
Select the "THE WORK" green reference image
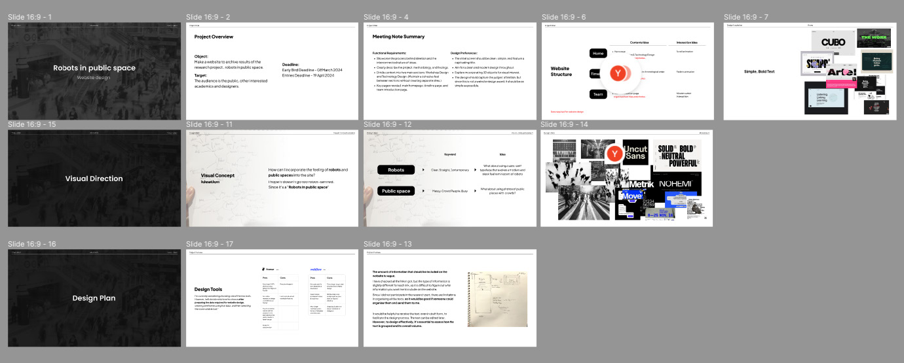tap(874, 39)
